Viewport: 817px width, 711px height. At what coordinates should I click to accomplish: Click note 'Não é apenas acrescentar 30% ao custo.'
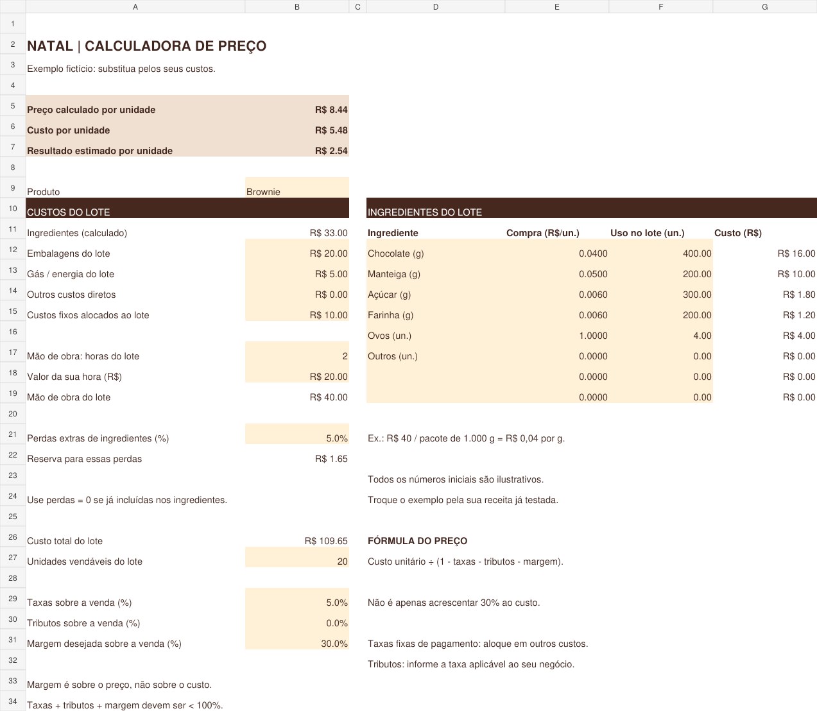coord(454,603)
